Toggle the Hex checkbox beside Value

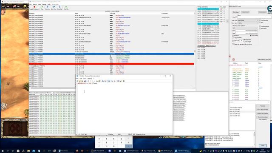click(x=236, y=17)
